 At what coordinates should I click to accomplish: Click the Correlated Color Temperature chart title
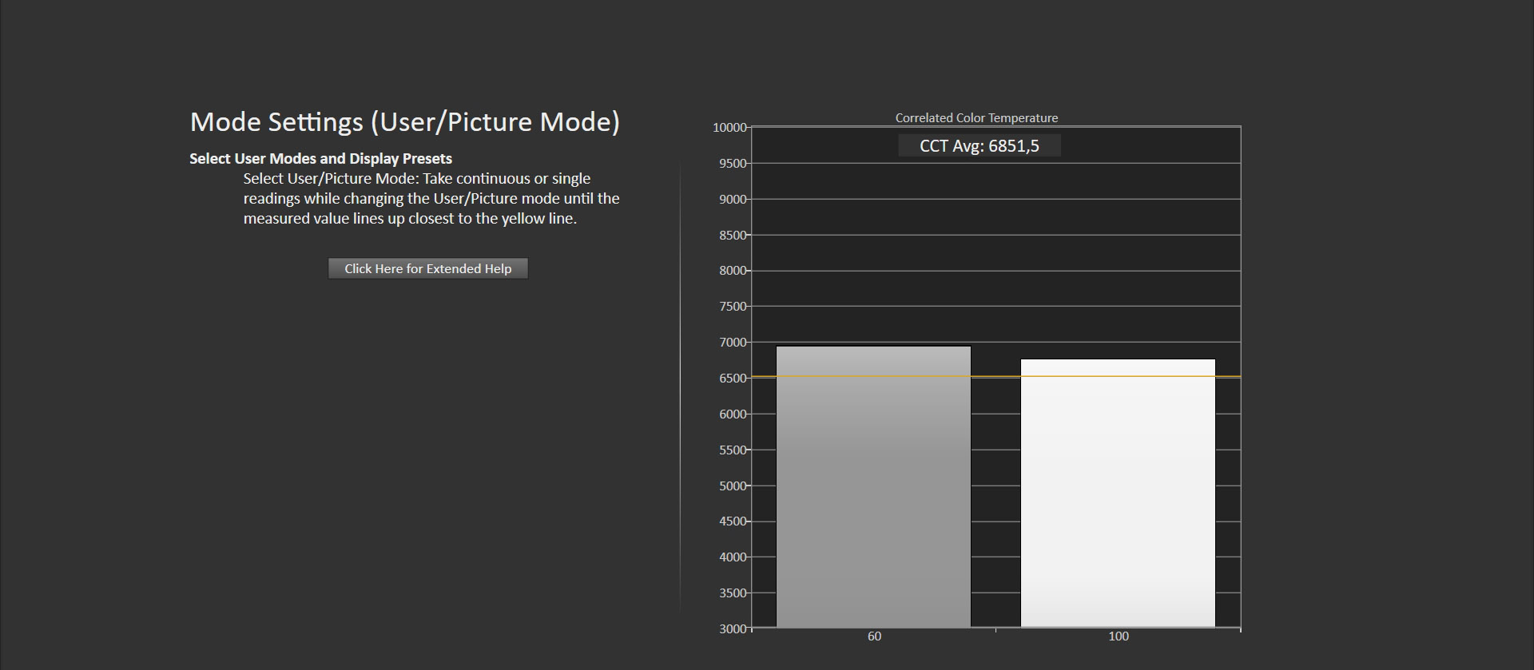pyautogui.click(x=976, y=117)
